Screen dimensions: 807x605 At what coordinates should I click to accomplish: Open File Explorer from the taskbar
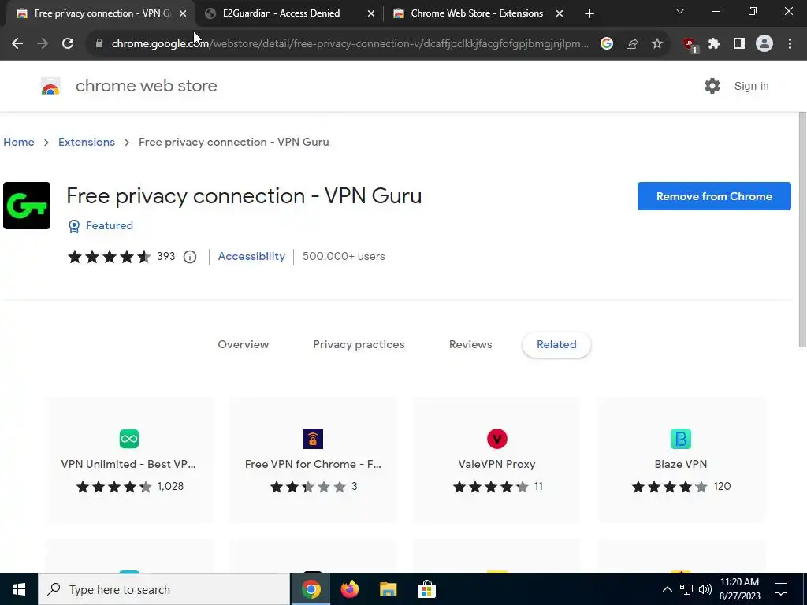click(388, 589)
